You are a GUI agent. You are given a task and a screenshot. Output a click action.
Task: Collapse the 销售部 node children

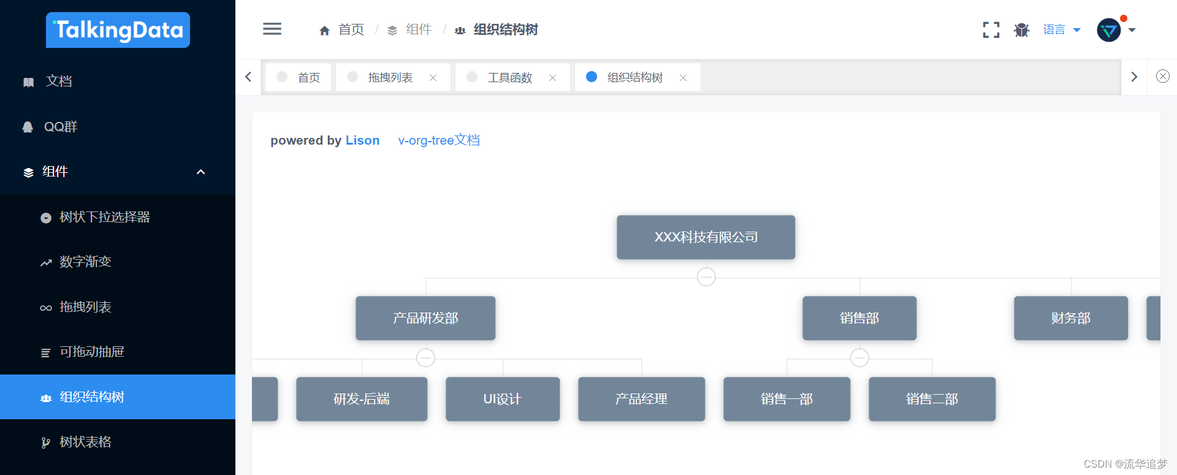tap(859, 358)
